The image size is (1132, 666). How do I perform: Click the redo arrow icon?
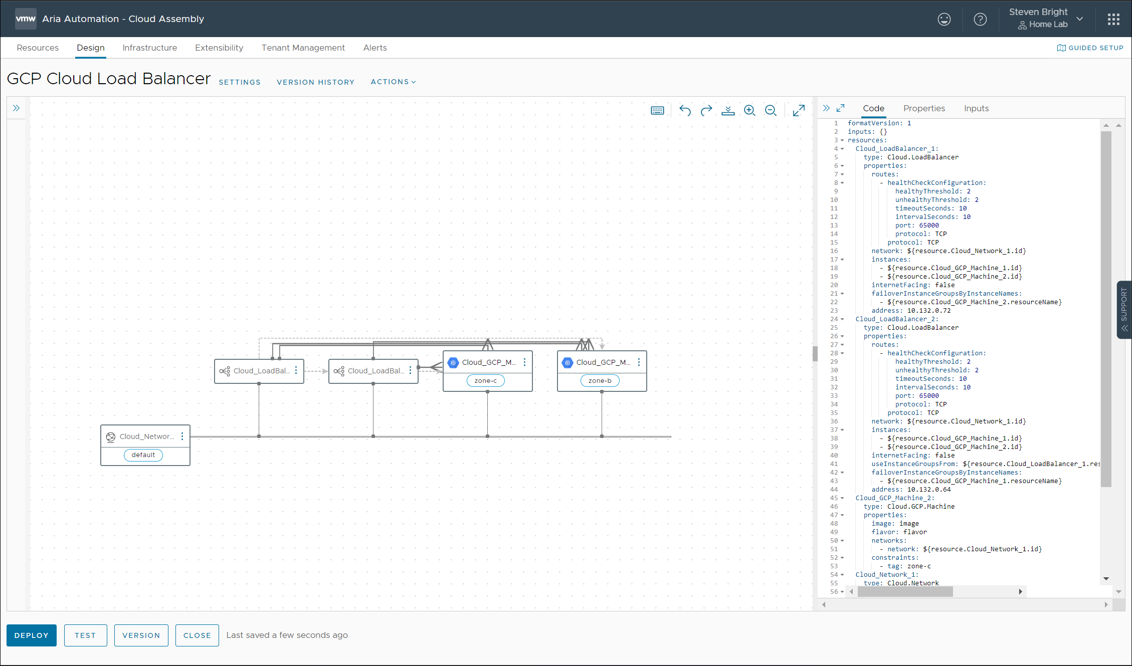[x=706, y=110]
